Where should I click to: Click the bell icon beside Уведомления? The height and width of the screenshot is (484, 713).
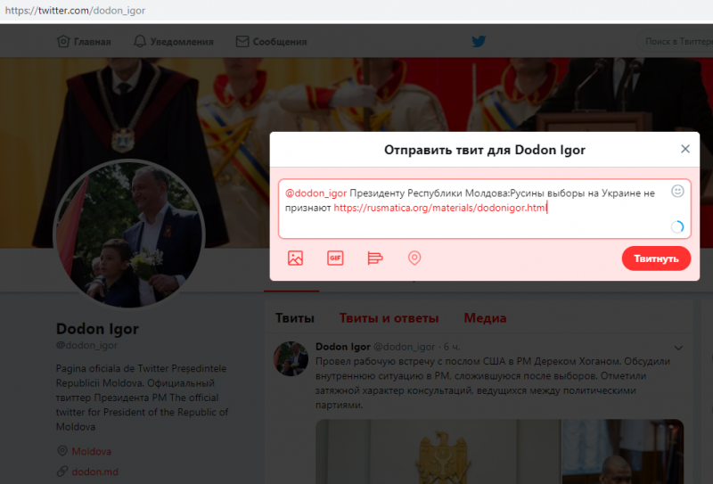click(140, 41)
